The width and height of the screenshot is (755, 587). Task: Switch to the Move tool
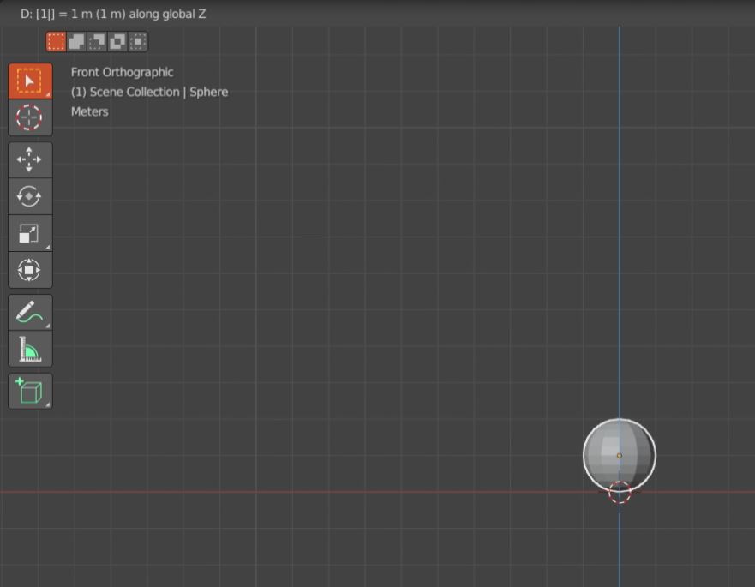coord(29,159)
